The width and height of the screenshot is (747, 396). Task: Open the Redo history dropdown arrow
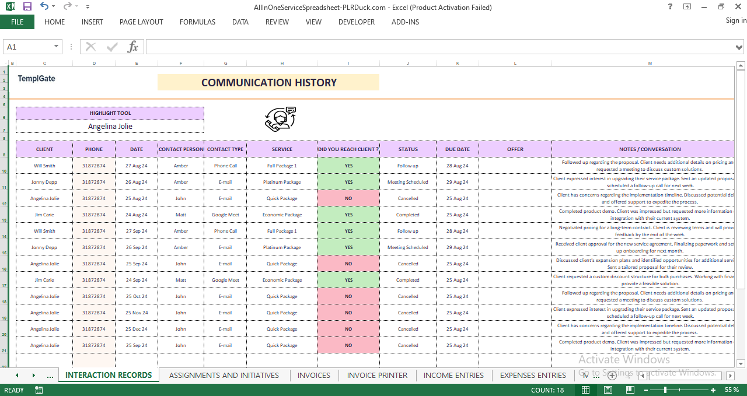pos(76,7)
